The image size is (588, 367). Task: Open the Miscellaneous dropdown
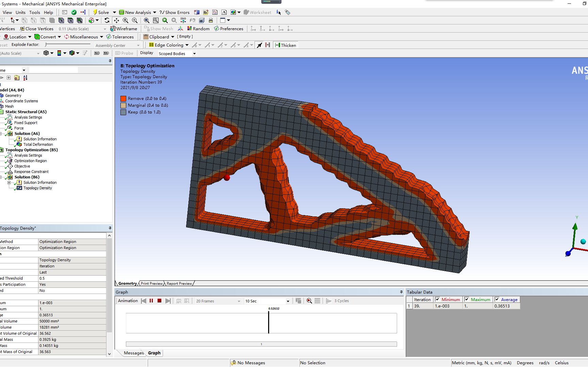101,37
